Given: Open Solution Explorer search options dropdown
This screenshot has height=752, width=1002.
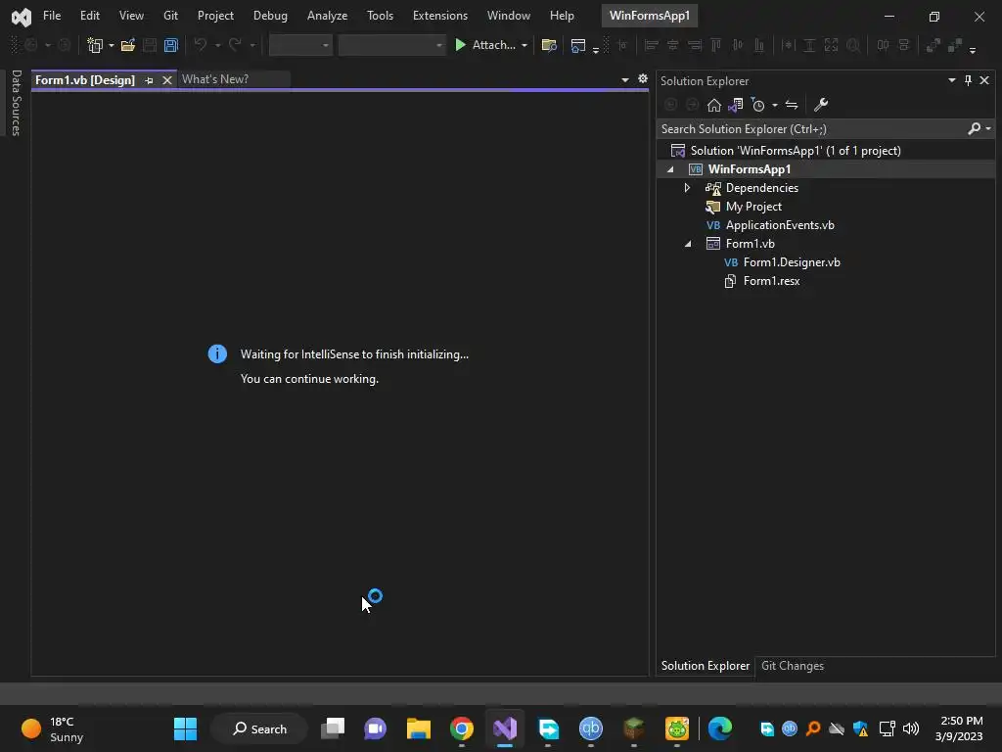Looking at the screenshot, I should 988,128.
